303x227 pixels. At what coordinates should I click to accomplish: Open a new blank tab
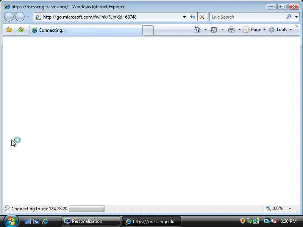pos(148,31)
